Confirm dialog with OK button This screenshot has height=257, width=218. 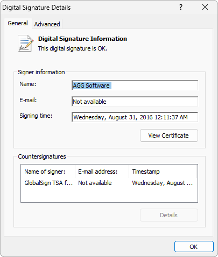pos(194,247)
